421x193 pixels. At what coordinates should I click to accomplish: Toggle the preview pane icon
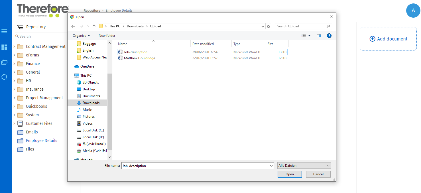pyautogui.click(x=319, y=36)
